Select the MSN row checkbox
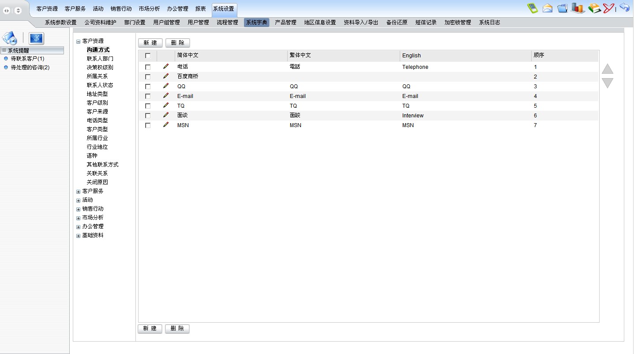Screen dimensions: 634x354 148,125
